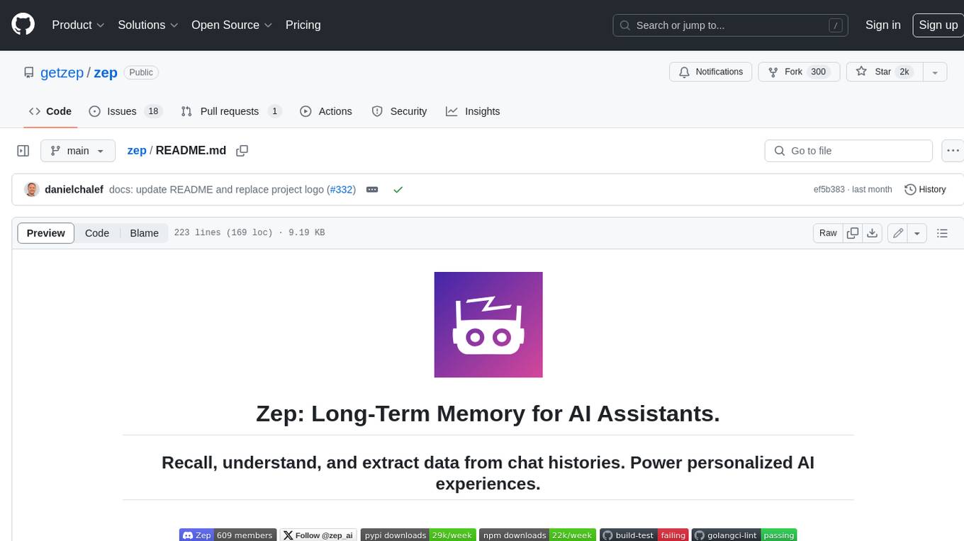Open the Raw file view
The height and width of the screenshot is (541, 964).
828,233
